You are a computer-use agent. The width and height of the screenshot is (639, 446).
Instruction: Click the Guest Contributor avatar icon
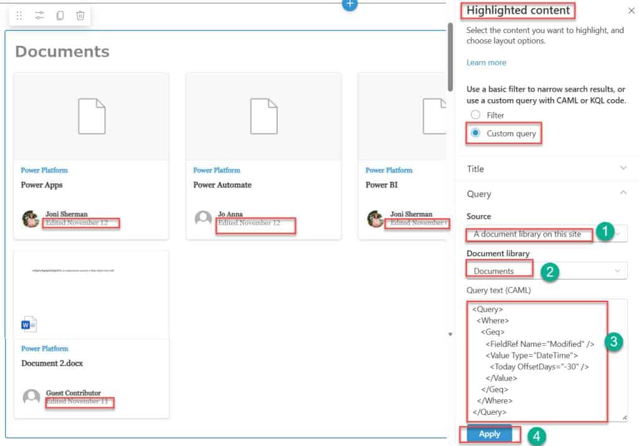pyautogui.click(x=31, y=397)
